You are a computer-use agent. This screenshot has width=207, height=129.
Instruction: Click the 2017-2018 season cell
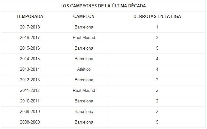(30, 27)
